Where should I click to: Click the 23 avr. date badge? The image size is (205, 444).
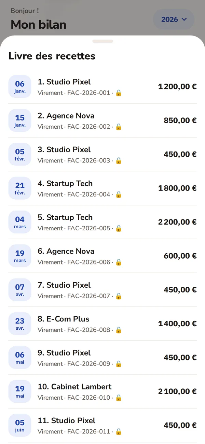click(20, 324)
